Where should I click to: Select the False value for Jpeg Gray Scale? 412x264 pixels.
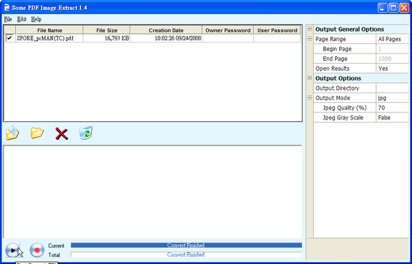pos(392,117)
